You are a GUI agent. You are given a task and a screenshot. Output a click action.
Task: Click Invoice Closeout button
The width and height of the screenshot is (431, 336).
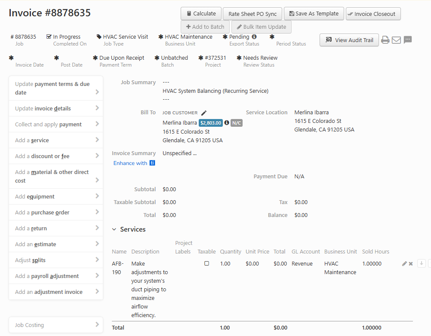tap(373, 14)
